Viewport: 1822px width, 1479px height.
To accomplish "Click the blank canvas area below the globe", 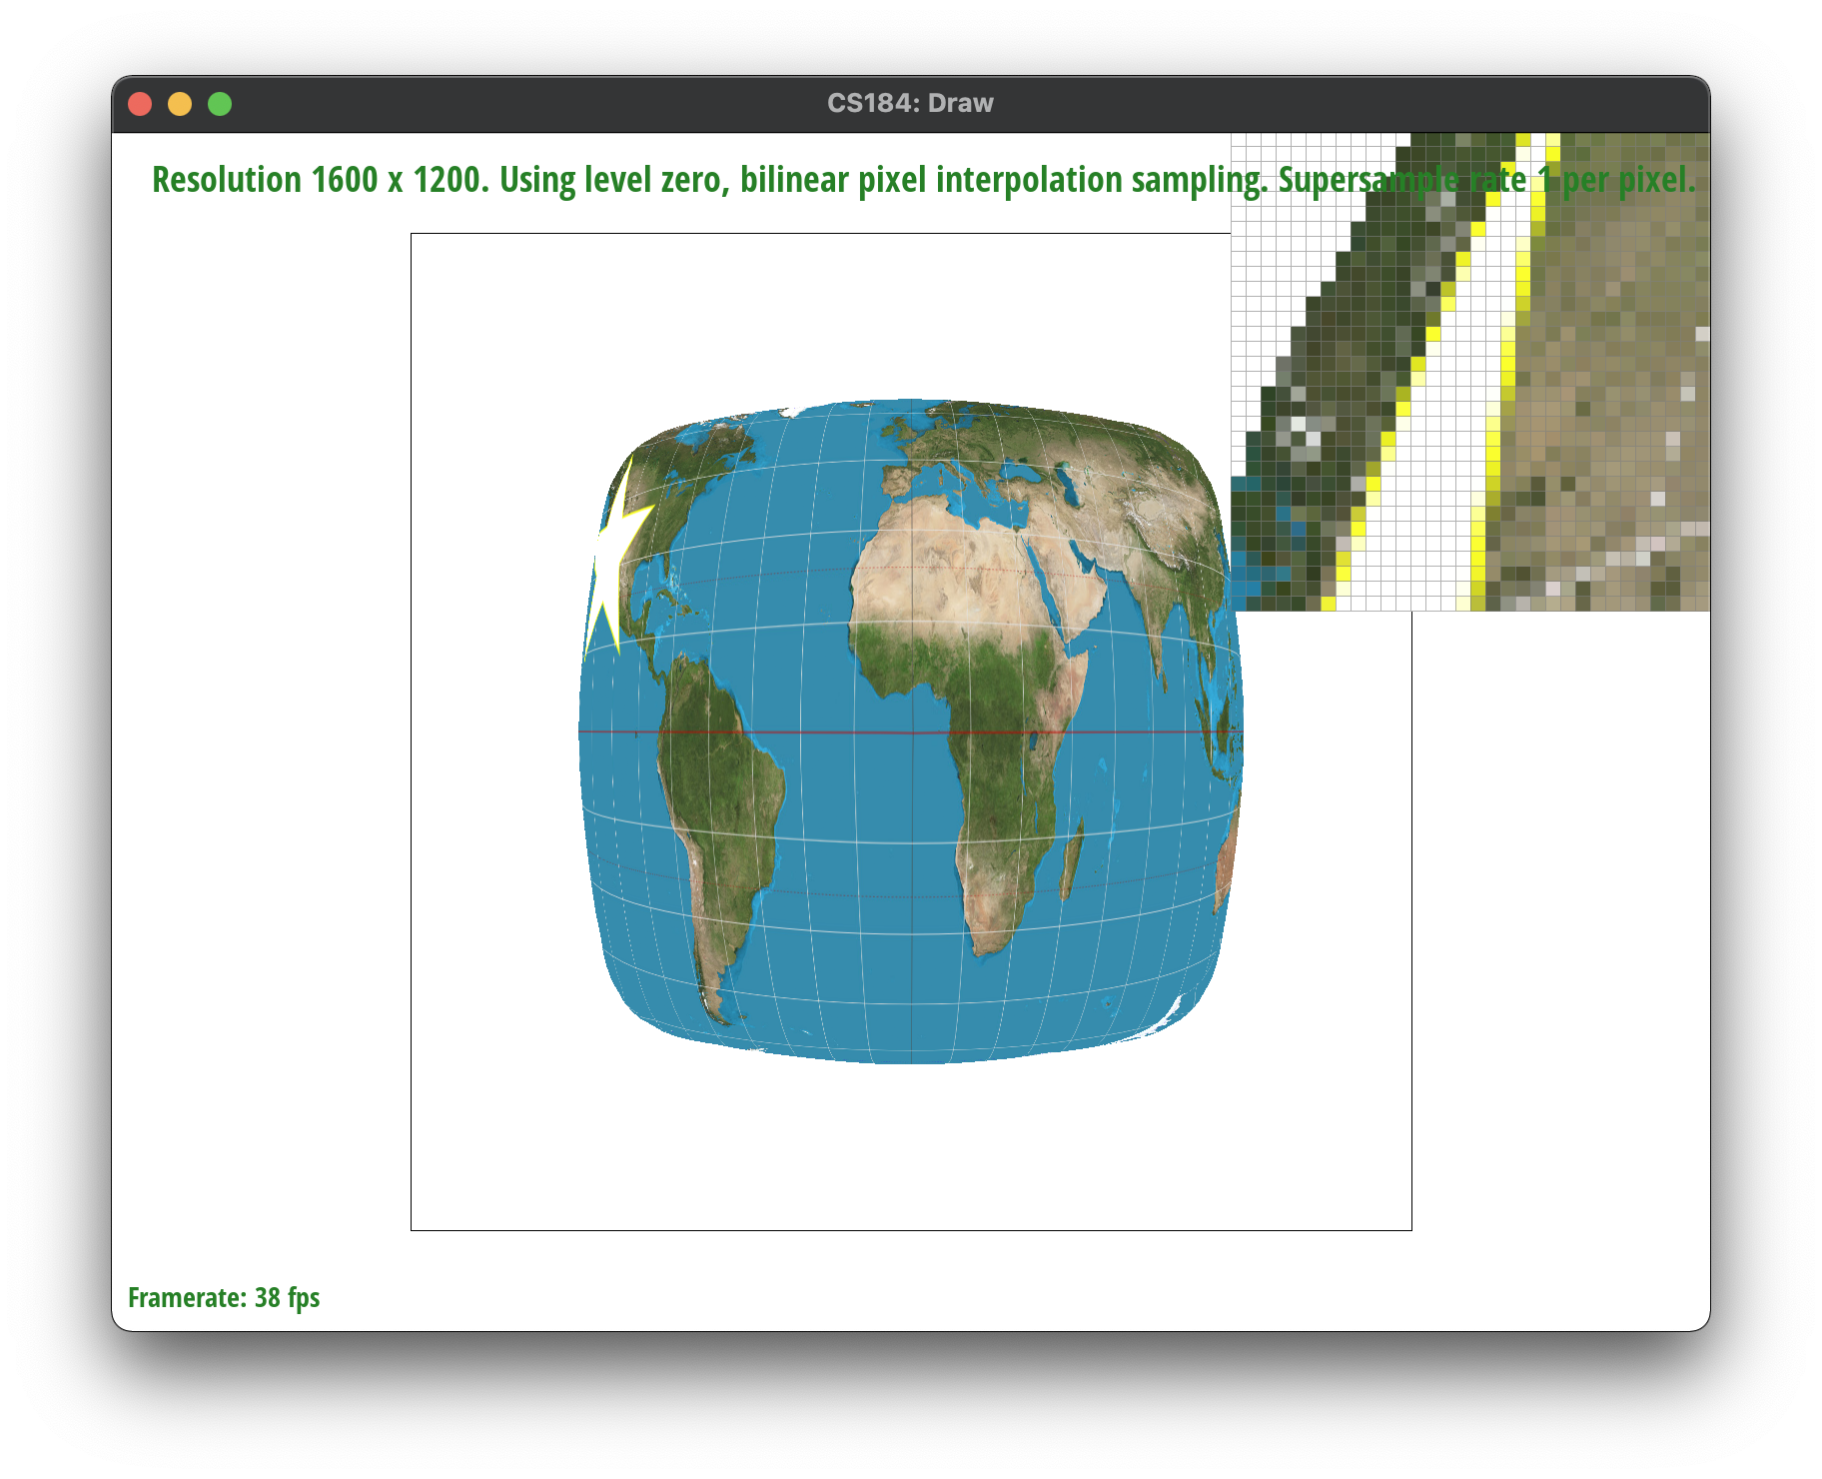I will point(911,1149).
